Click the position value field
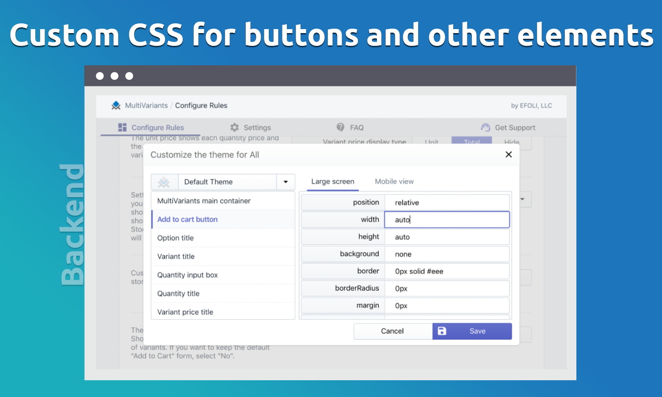The height and width of the screenshot is (397, 662). 447,202
